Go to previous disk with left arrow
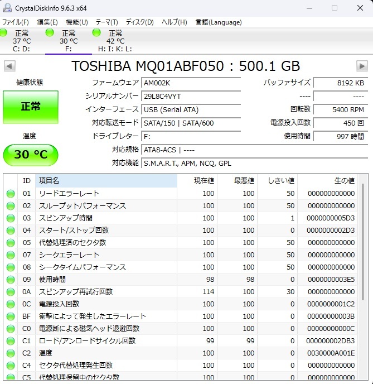Viewport: 373px width, 384px height. pyautogui.click(x=9, y=66)
